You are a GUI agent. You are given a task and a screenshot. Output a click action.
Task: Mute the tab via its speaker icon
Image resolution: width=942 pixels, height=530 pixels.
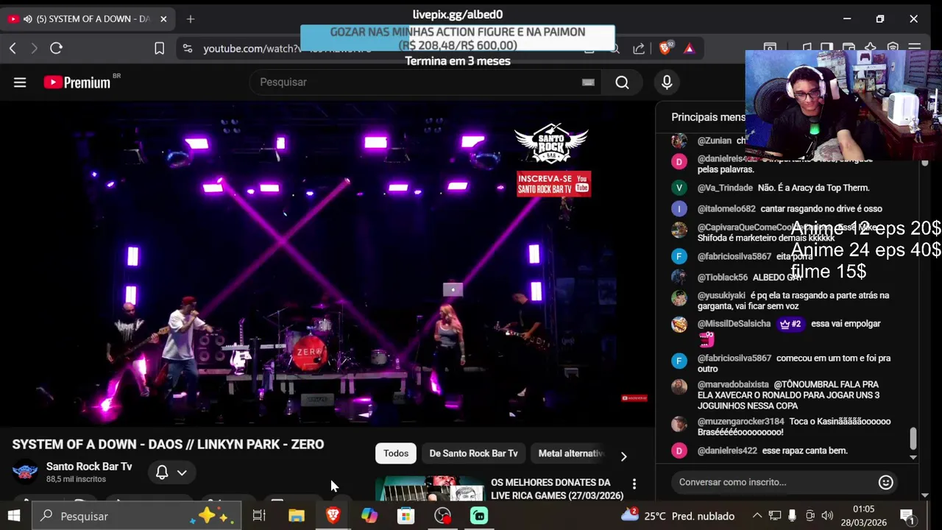[27, 19]
